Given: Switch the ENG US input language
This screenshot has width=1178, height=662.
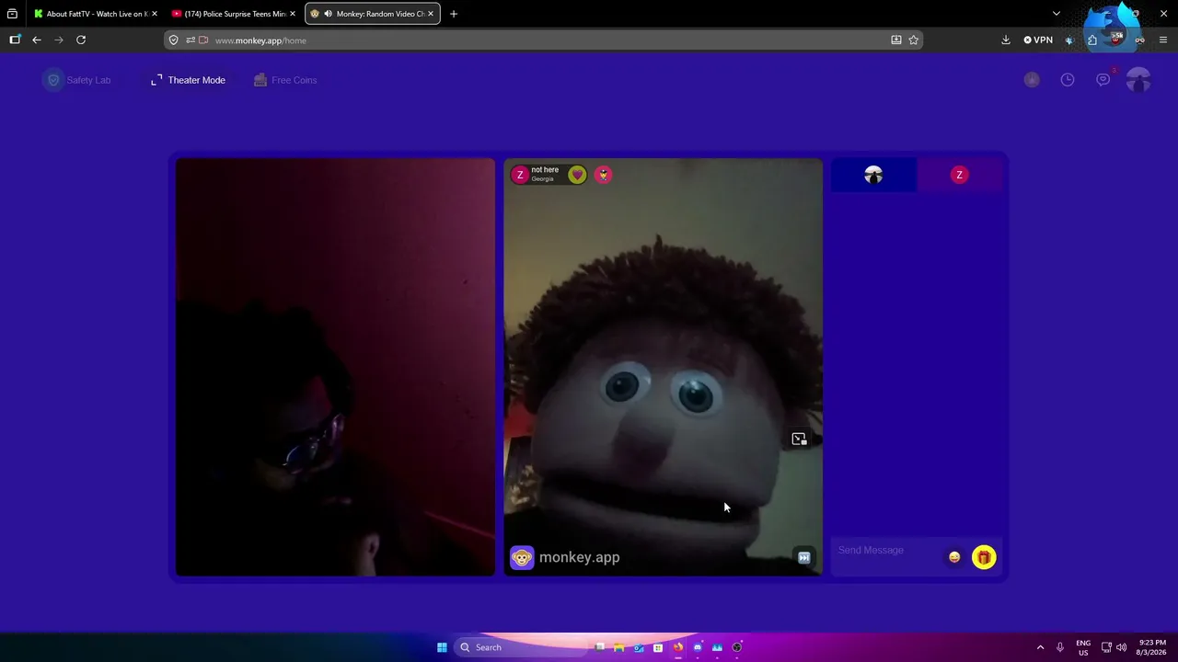Looking at the screenshot, I should tap(1083, 647).
